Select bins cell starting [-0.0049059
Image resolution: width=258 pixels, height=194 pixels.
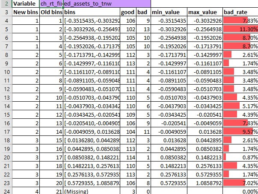[92, 132]
